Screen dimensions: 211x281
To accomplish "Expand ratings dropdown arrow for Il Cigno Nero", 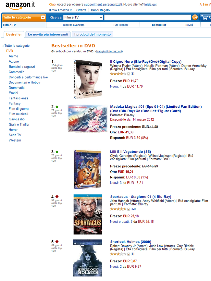I will (129, 74).
